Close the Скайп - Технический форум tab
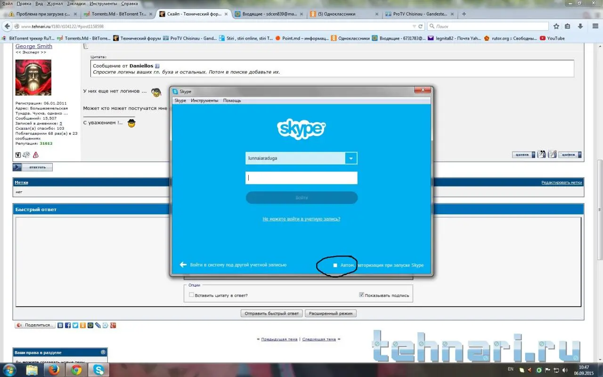 pos(227,14)
